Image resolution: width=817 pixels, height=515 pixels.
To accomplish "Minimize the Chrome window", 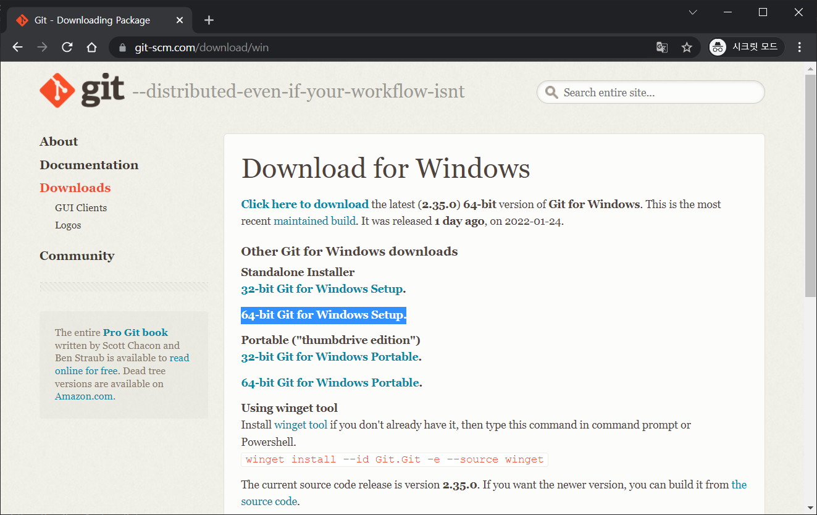I will pos(729,12).
